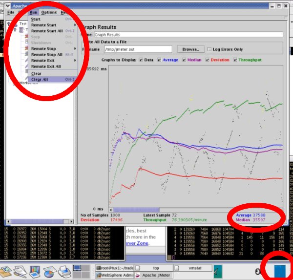
Task: Launch the word processor icon with pen
Action: tap(20, 272)
